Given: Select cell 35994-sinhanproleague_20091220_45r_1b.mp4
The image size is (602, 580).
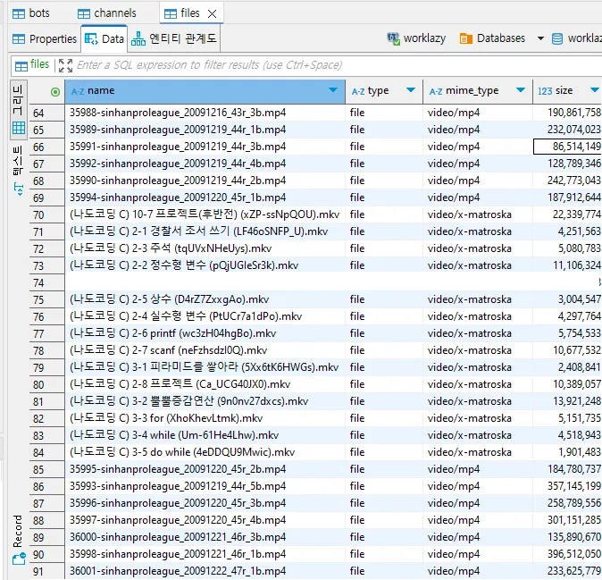Looking at the screenshot, I should [x=205, y=198].
